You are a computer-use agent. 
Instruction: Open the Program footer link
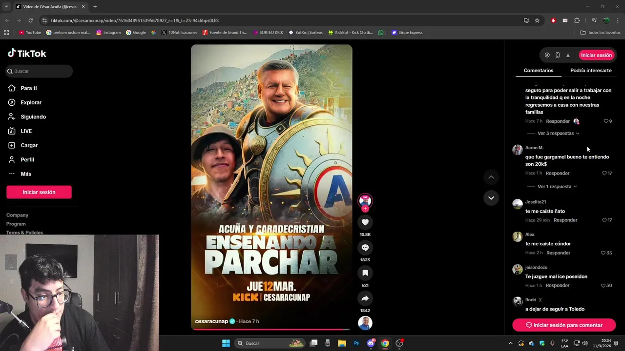point(16,224)
